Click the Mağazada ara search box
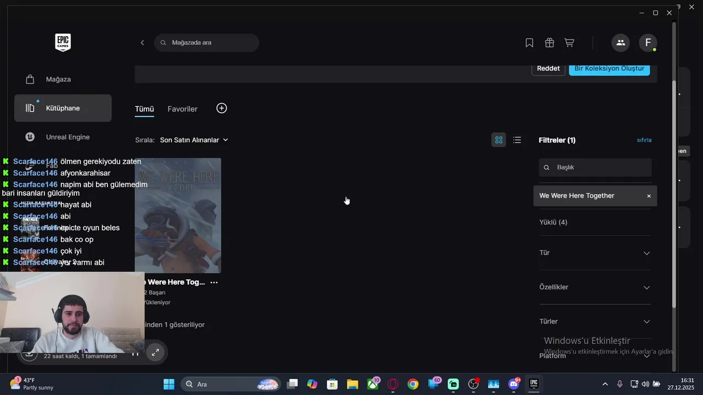 [x=207, y=43]
